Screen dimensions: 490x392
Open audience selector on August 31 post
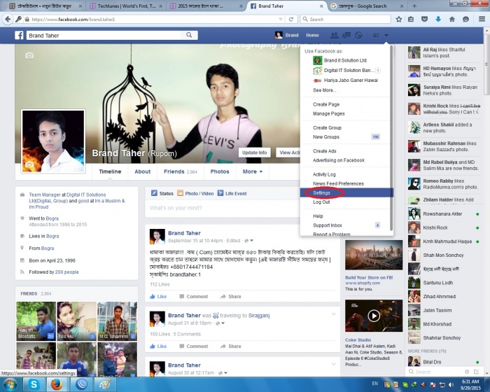pyautogui.click(x=220, y=323)
